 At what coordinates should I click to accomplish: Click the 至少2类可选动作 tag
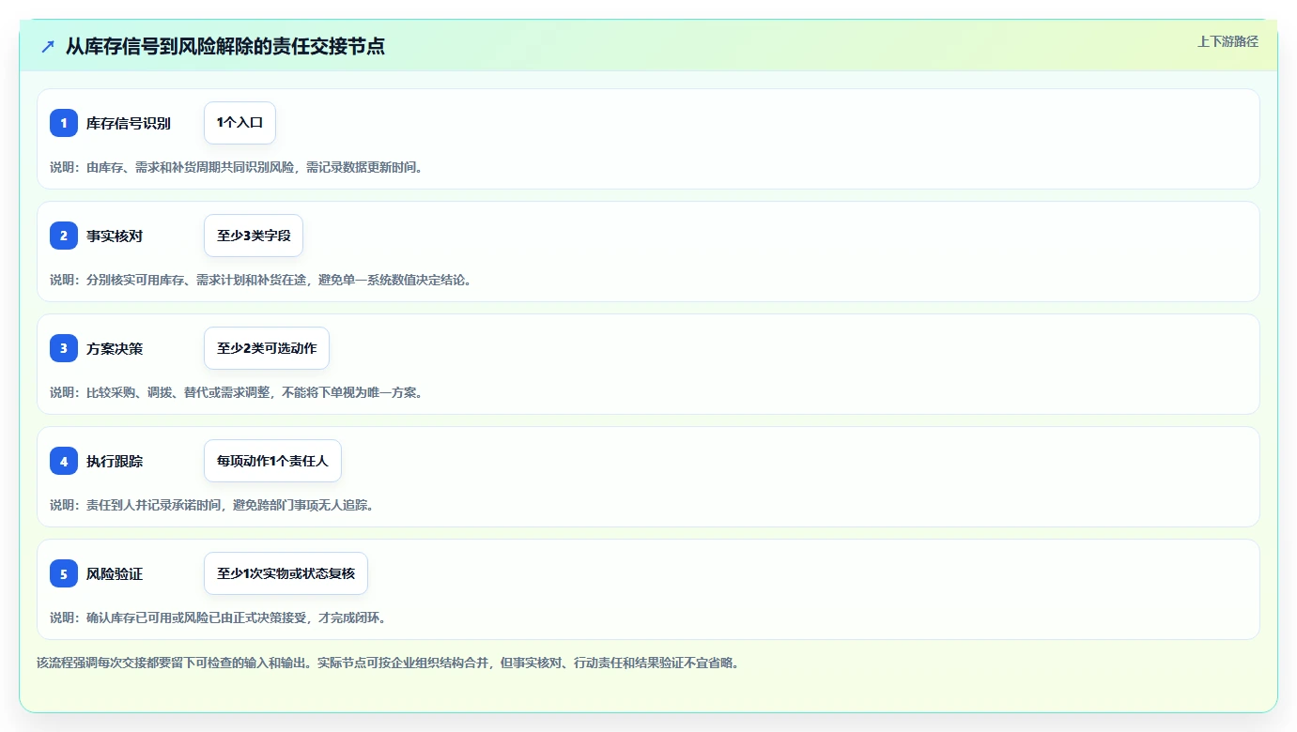(x=267, y=348)
